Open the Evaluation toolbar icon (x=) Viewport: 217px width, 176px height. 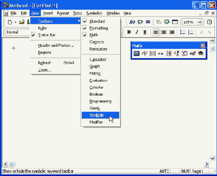click(x=161, y=53)
